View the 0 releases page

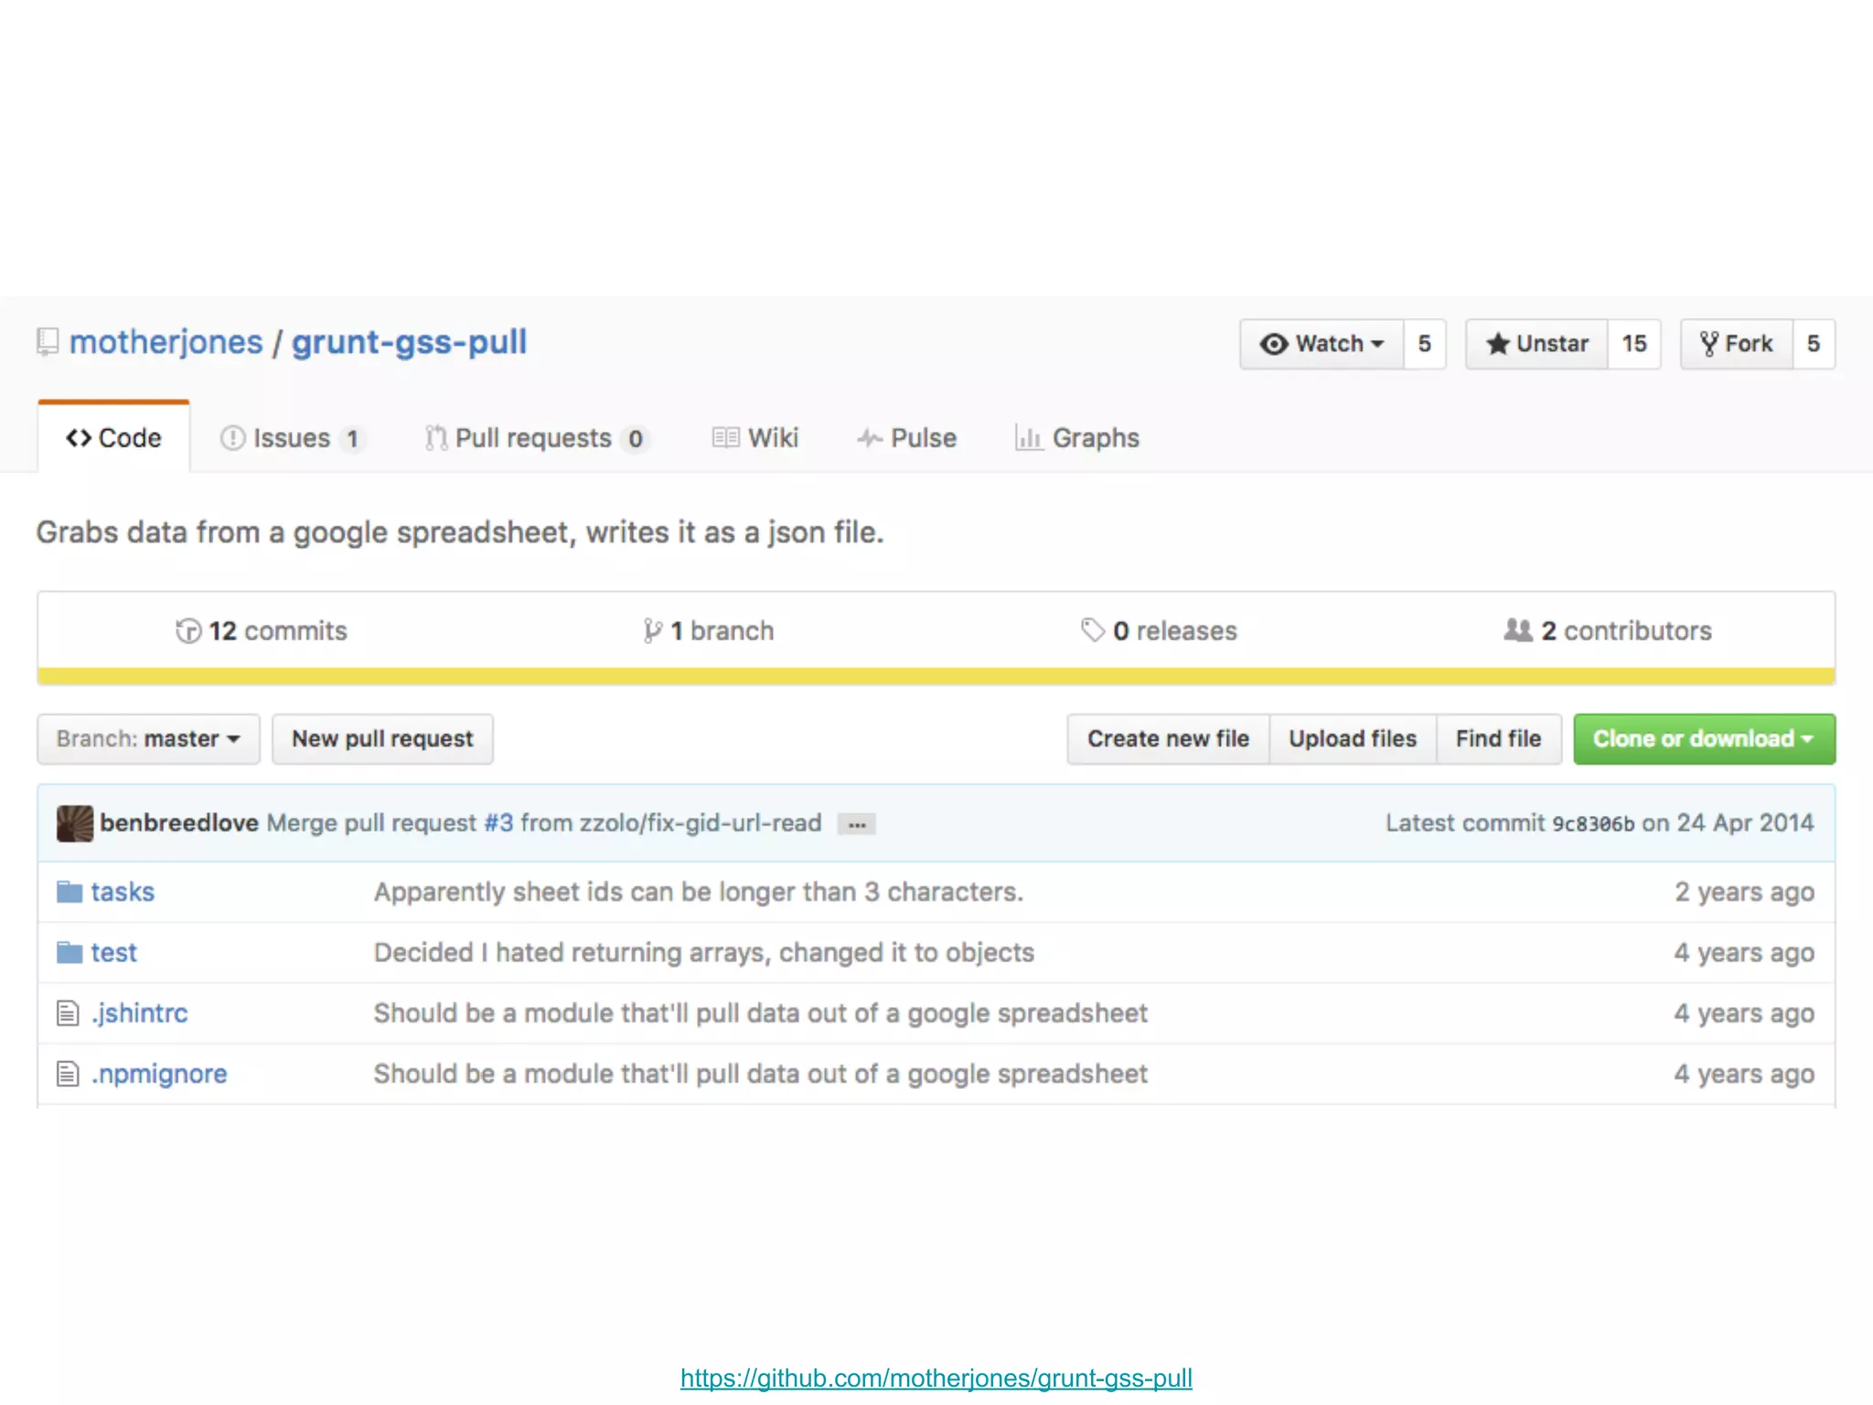pos(1159,630)
